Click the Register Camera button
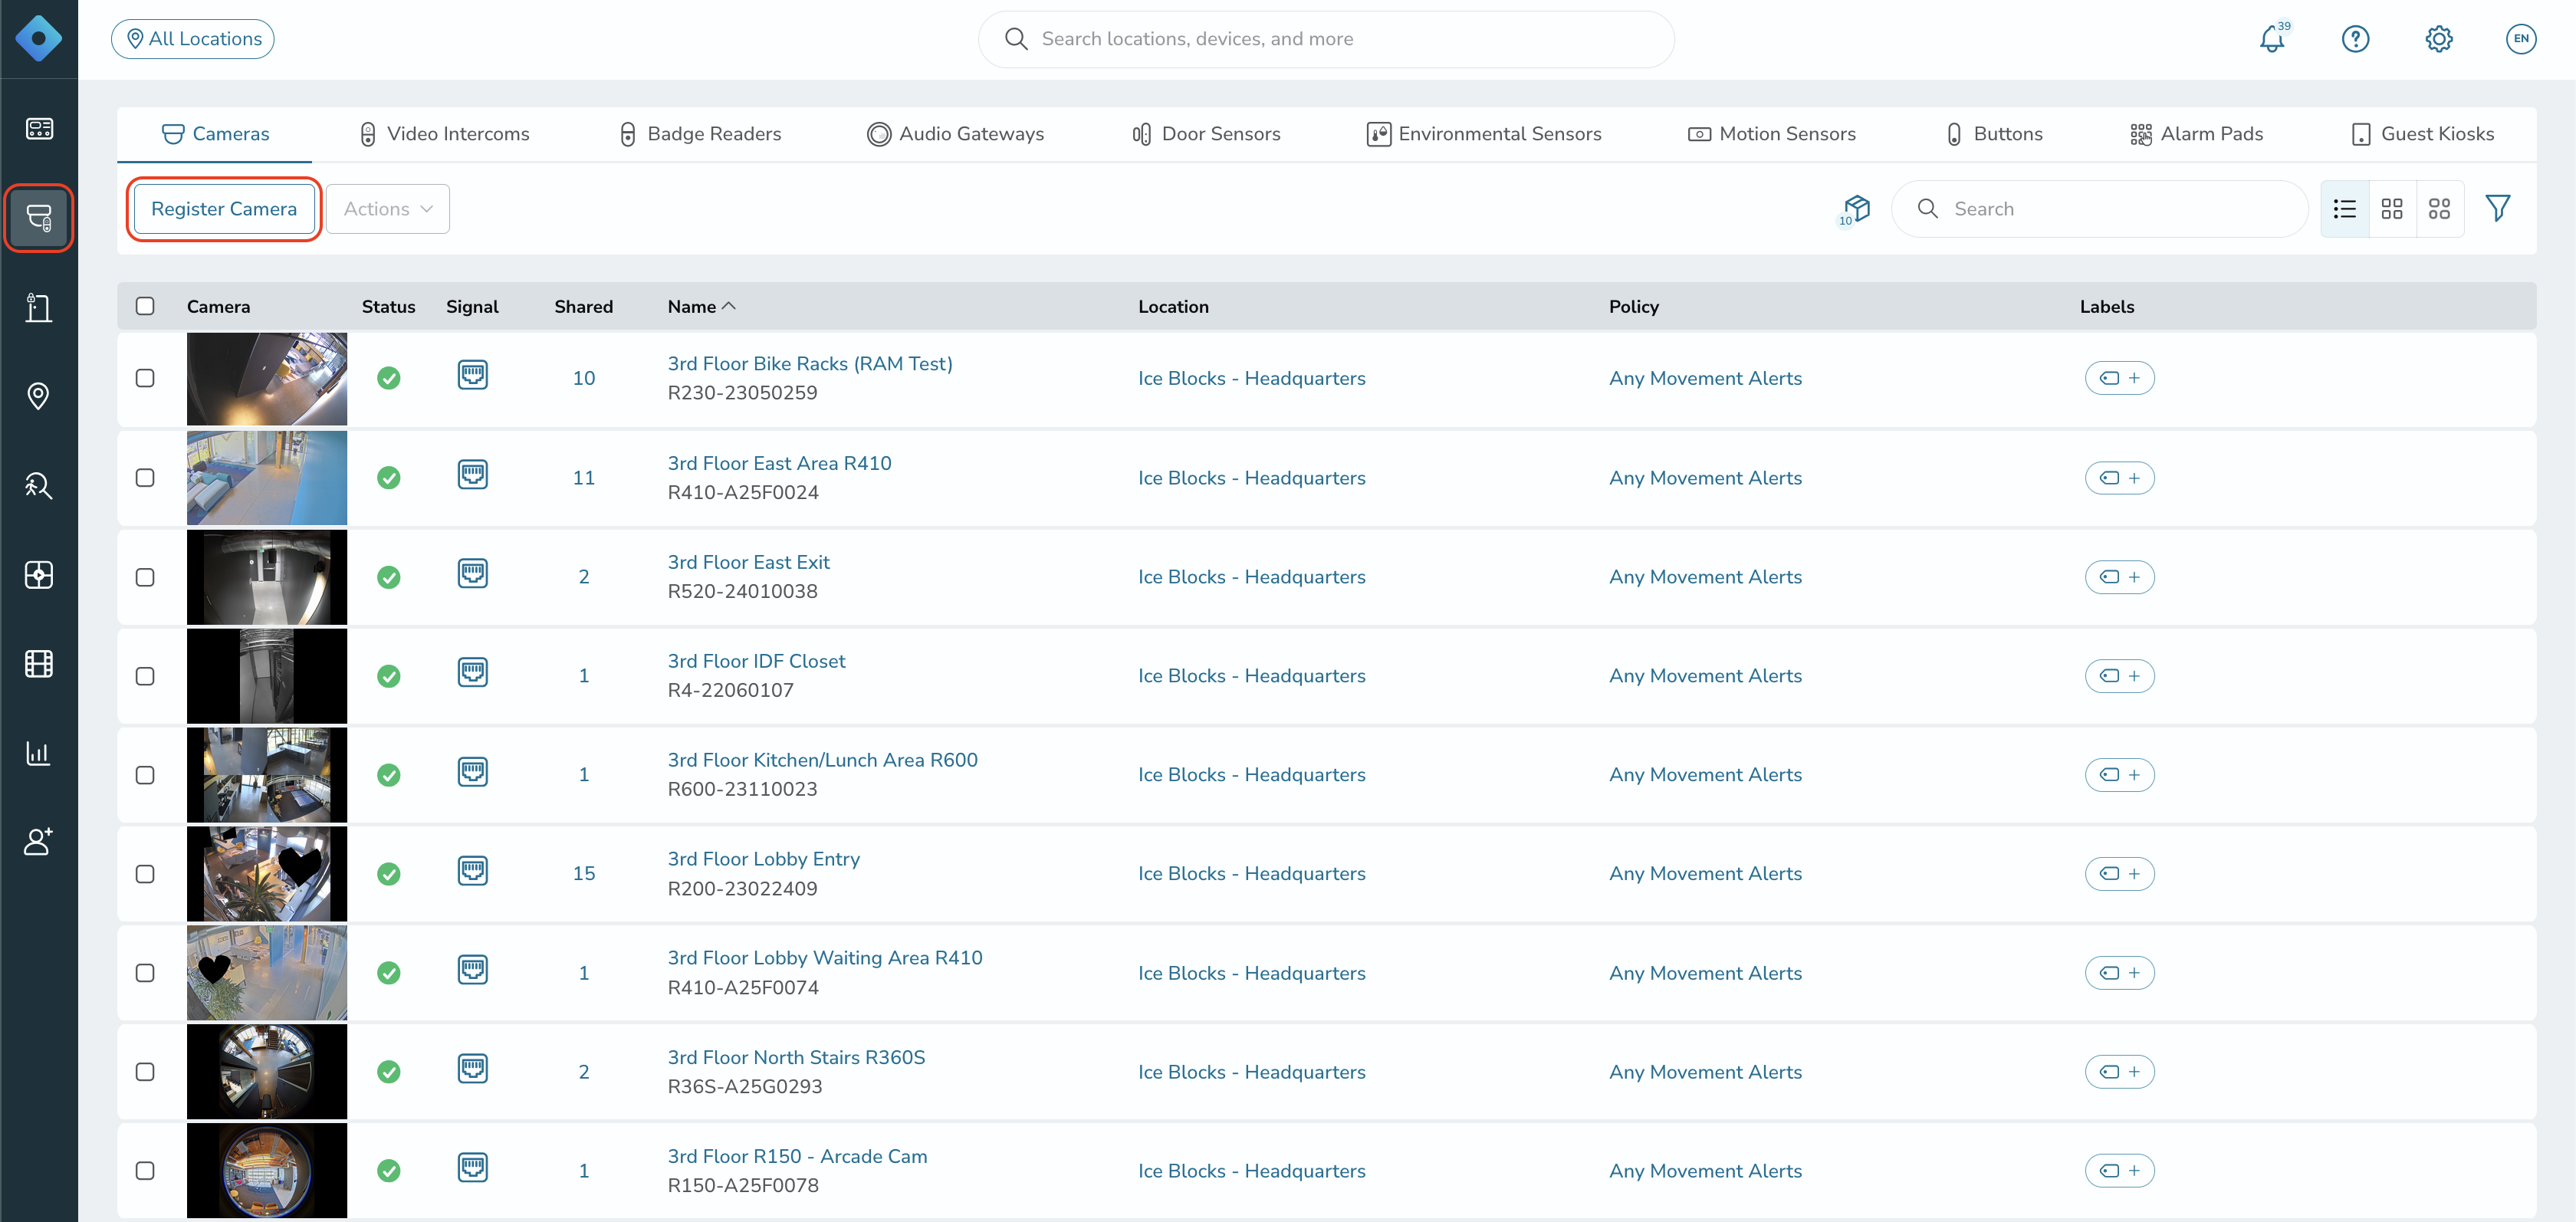 coord(224,209)
